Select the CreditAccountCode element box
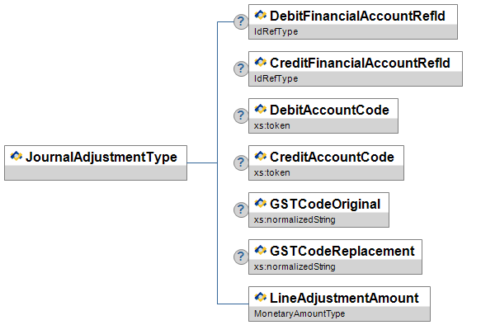Image resolution: width=481 pixels, height=325 pixels. pos(326,162)
